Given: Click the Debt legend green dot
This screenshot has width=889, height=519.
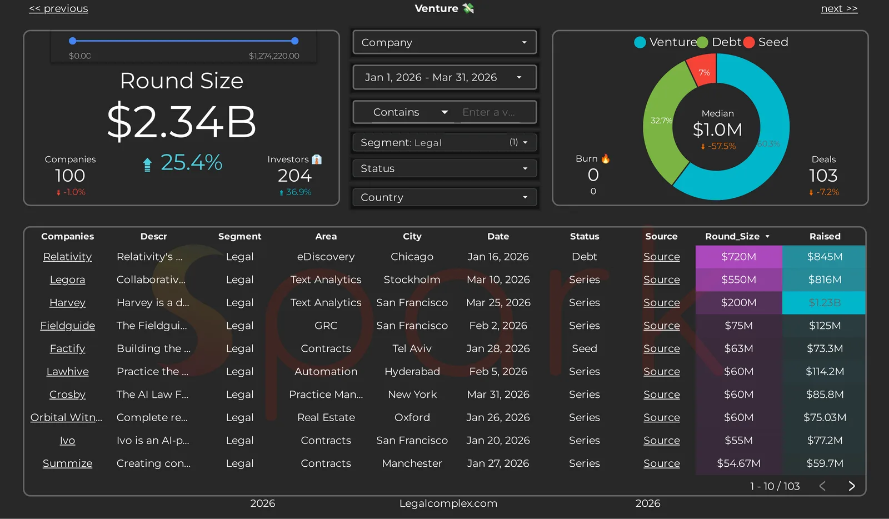Looking at the screenshot, I should click(x=703, y=42).
